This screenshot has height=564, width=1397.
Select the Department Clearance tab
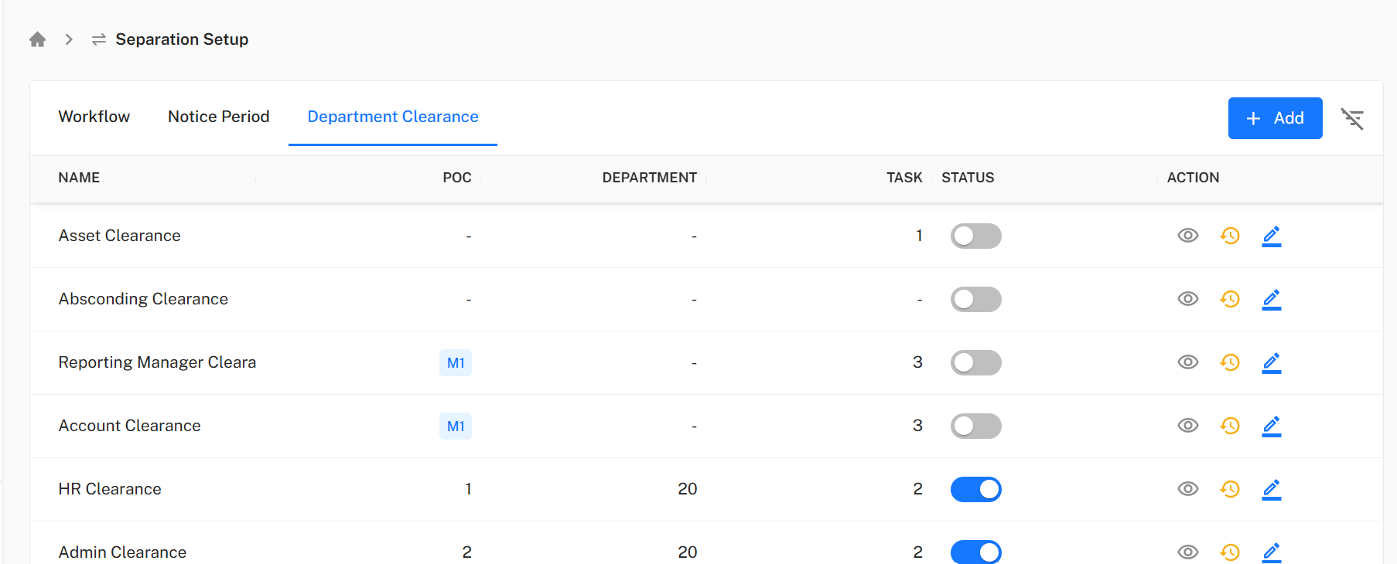point(392,117)
